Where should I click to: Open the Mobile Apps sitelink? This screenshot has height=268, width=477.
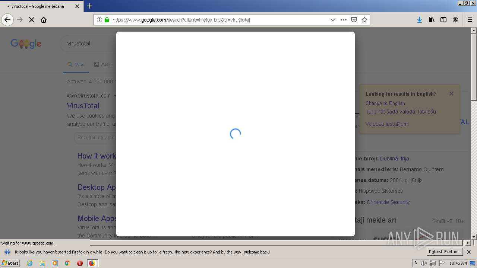coord(97,218)
